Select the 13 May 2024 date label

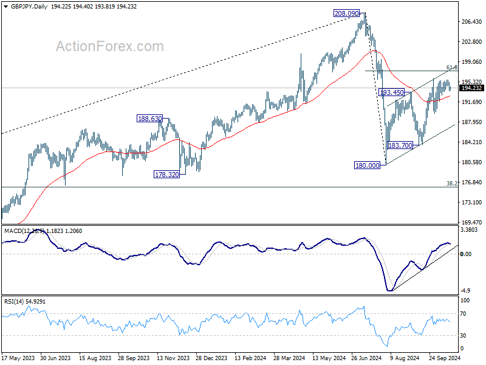click(329, 358)
